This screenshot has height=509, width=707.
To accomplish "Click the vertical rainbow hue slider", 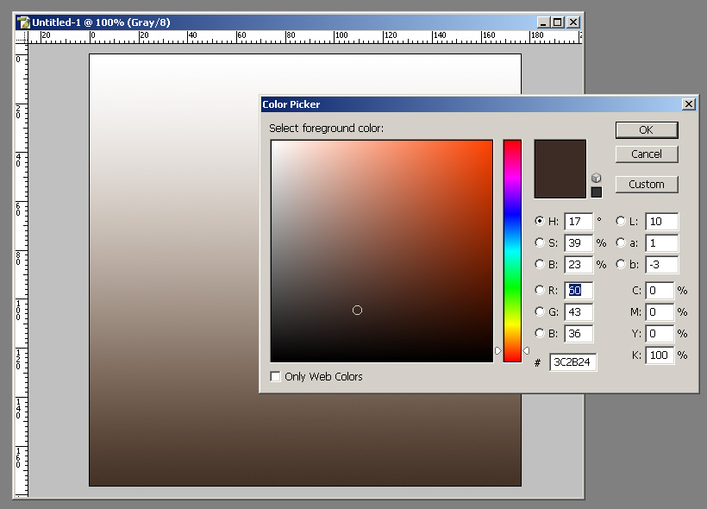I will click(x=512, y=250).
